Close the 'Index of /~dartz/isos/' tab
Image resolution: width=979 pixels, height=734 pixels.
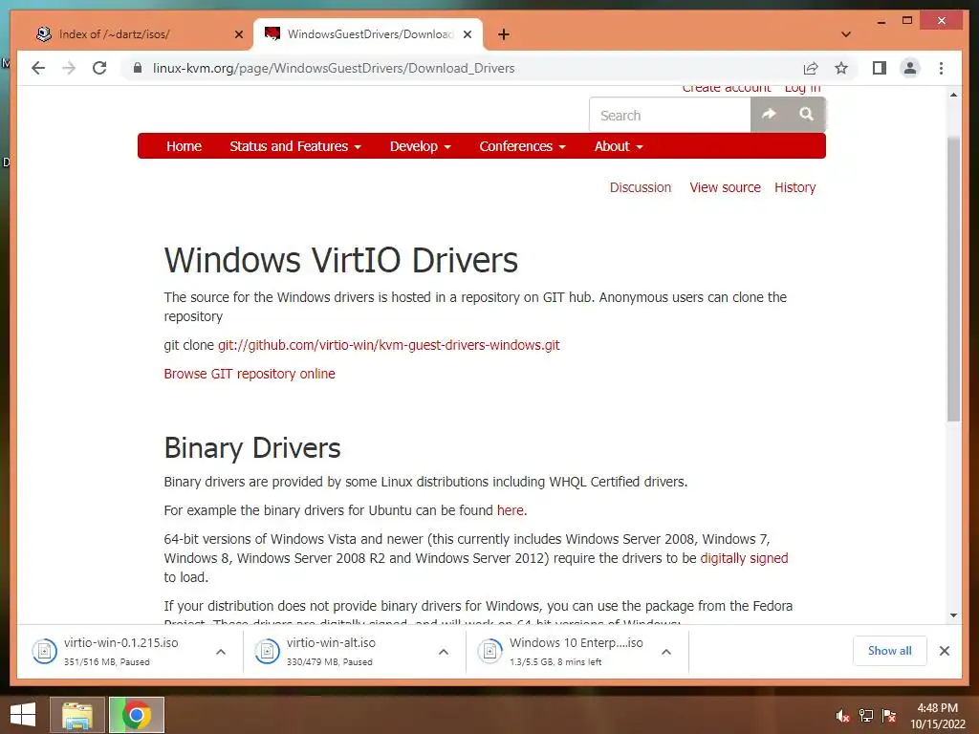tap(238, 34)
